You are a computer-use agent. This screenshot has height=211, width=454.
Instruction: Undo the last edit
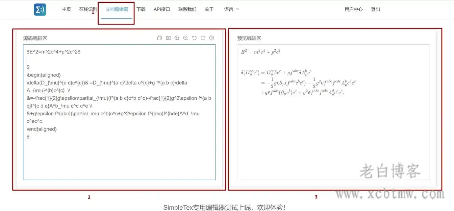point(194,38)
